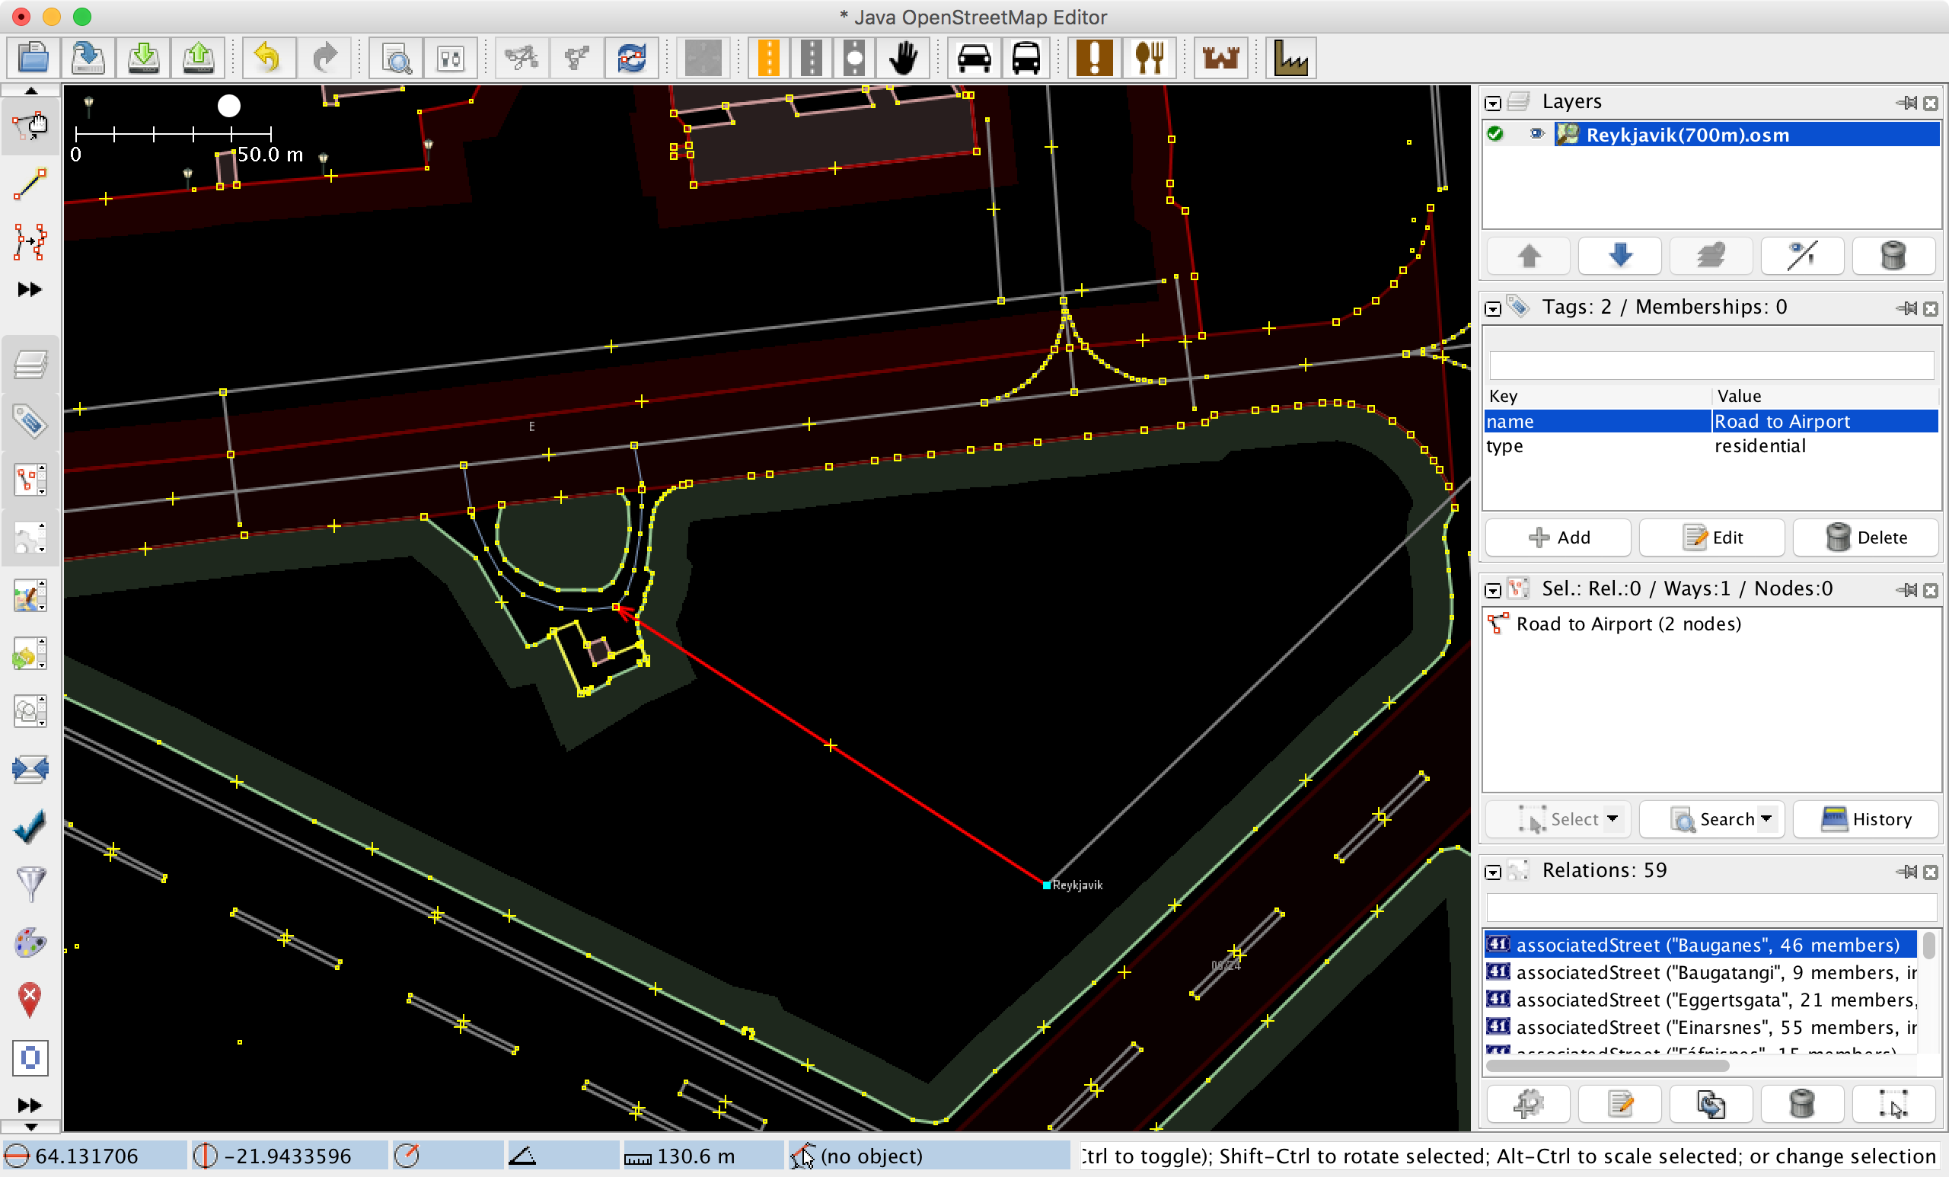This screenshot has height=1177, width=1949.
Task: Click the layer trash delete button
Action: coord(1893,256)
